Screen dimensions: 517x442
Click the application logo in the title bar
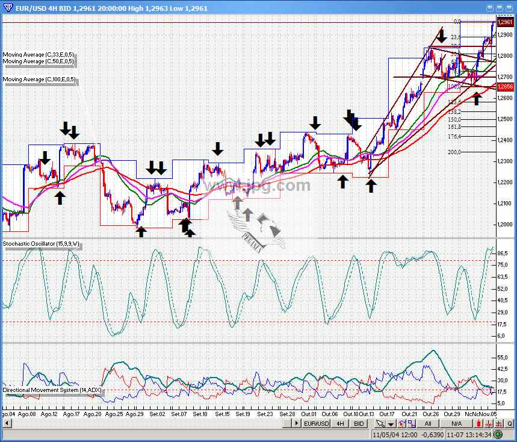[7, 6]
